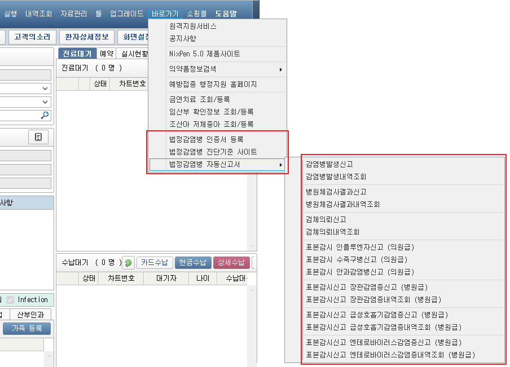This screenshot has width=510, height=367.
Task: Expand the 의약품정보검색 submenu
Action: tap(217, 69)
